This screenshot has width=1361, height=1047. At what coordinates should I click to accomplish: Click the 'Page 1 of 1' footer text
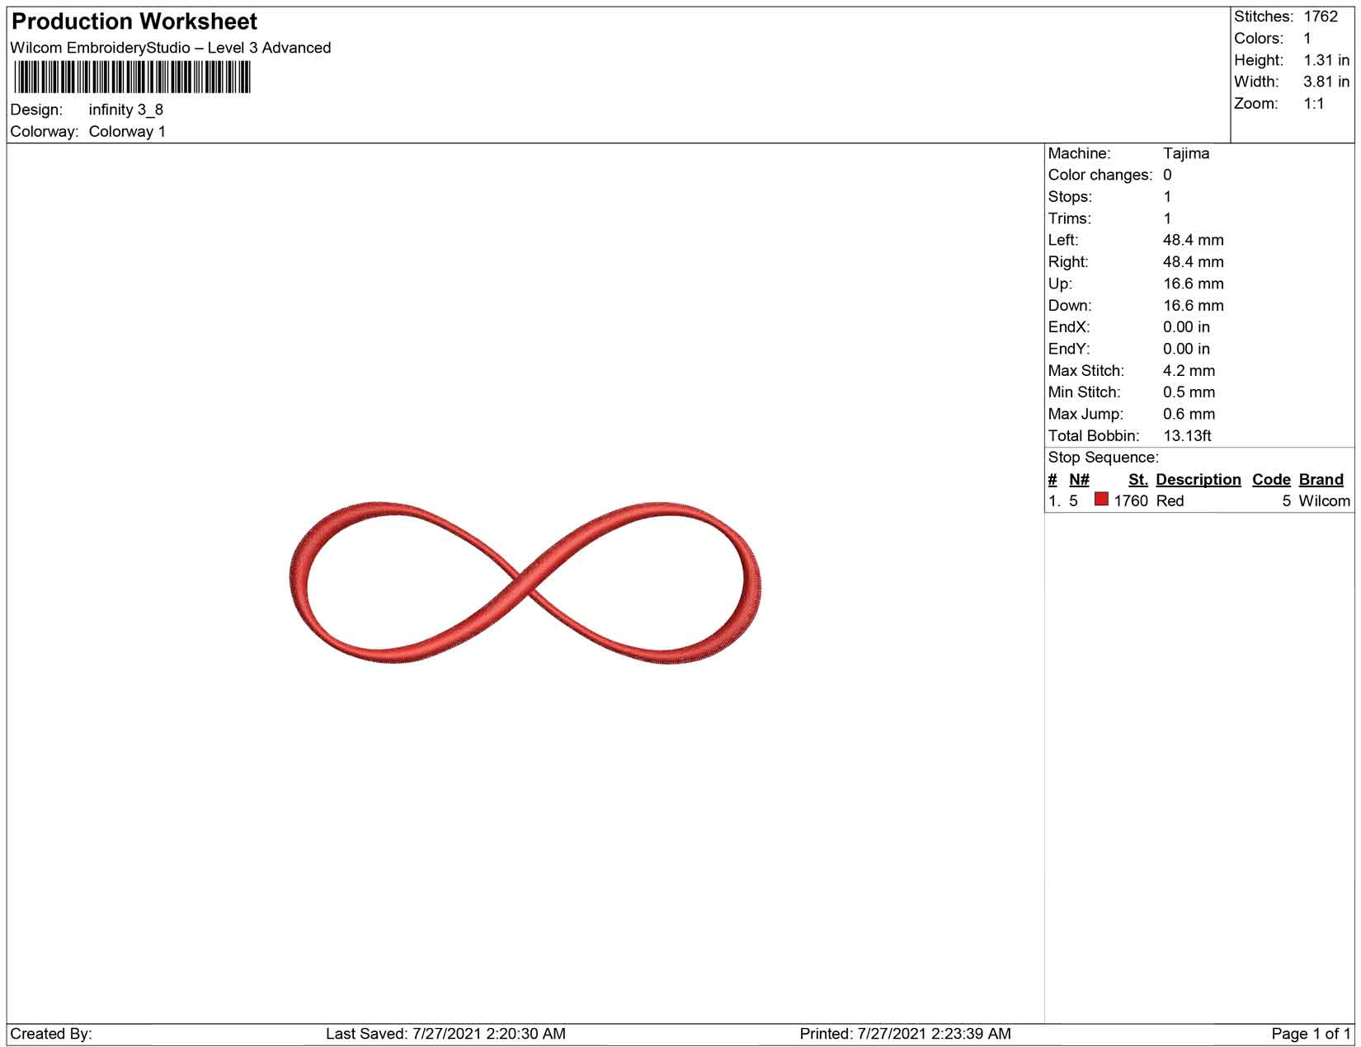[1311, 1034]
